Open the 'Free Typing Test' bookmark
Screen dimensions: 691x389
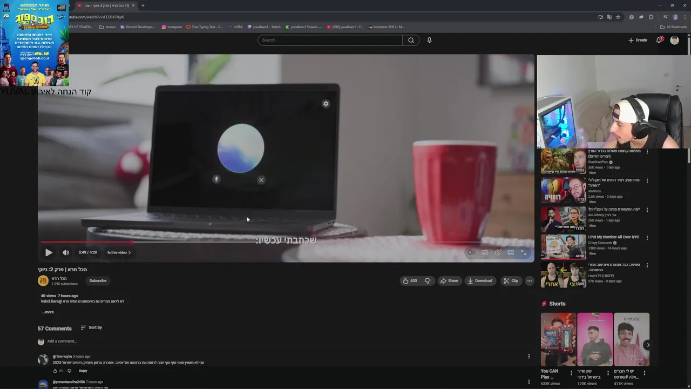pos(204,26)
